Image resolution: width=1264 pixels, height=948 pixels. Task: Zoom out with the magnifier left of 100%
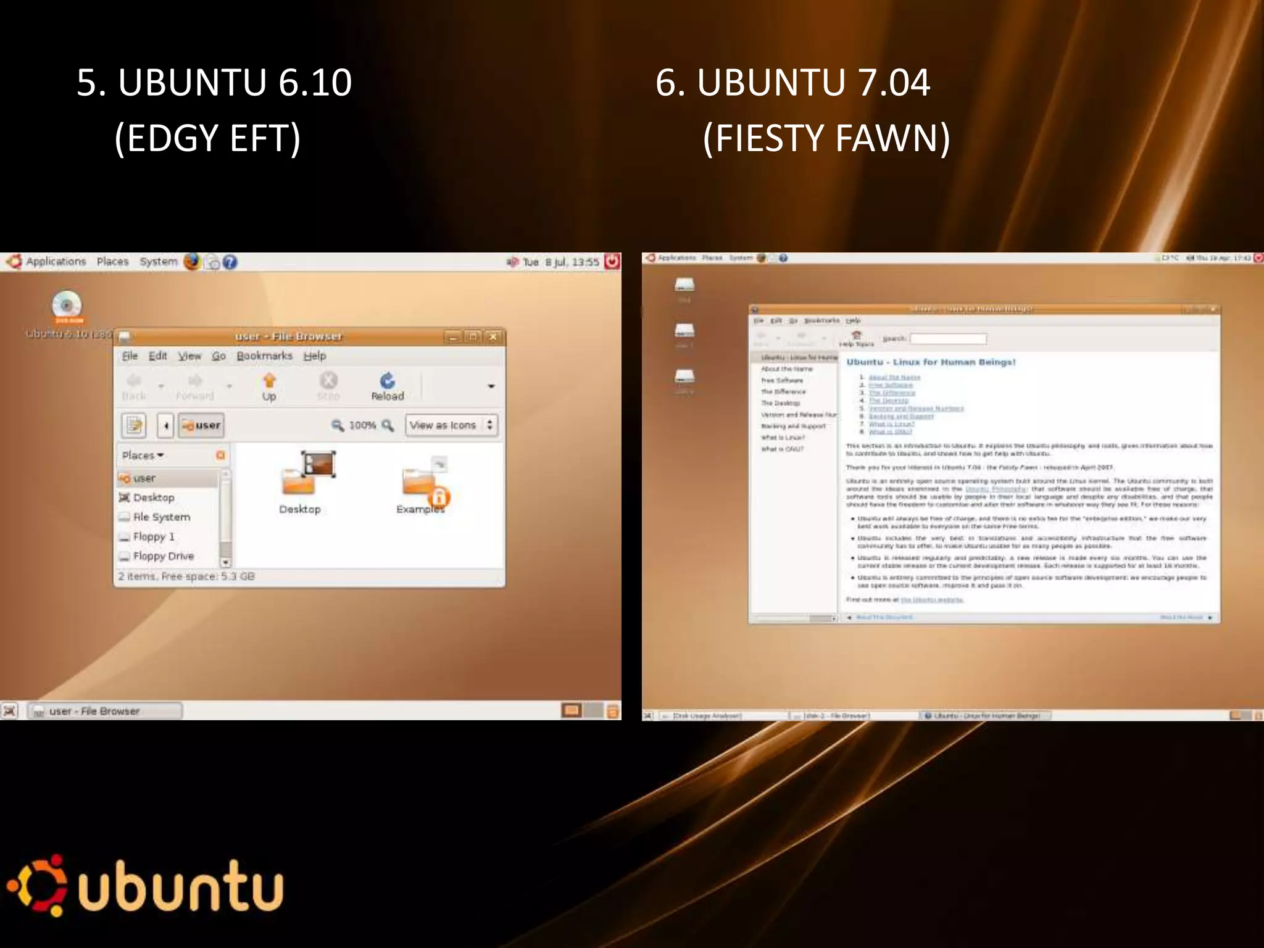(x=338, y=425)
